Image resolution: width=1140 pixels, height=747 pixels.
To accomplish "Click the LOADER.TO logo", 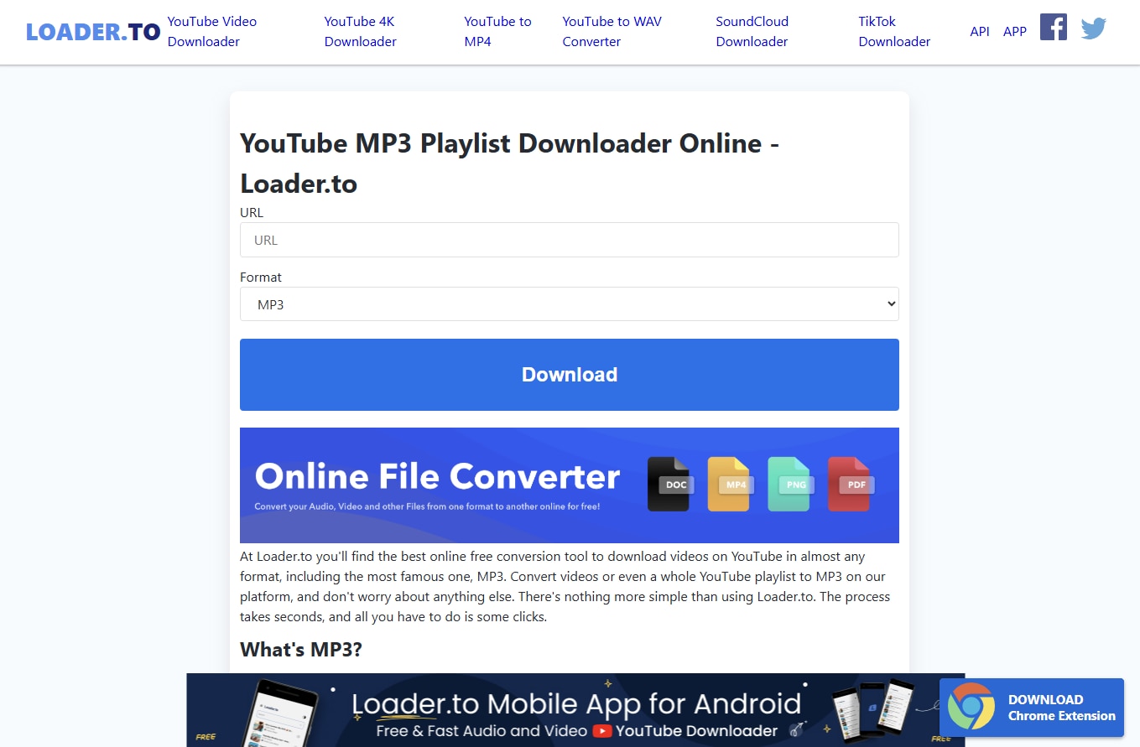I will [x=93, y=32].
